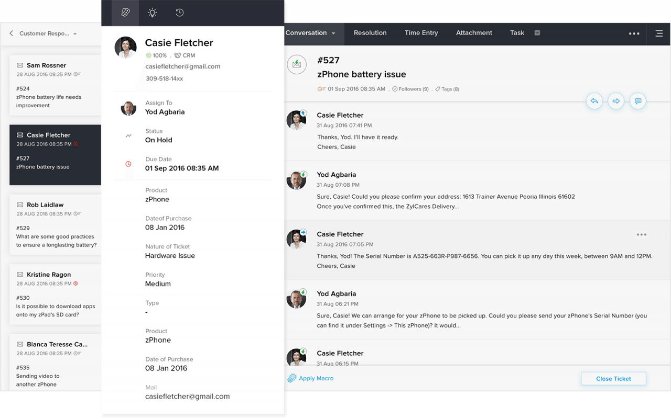Expand the Task tab dropdown
This screenshot has height=419, width=671.
[537, 32]
